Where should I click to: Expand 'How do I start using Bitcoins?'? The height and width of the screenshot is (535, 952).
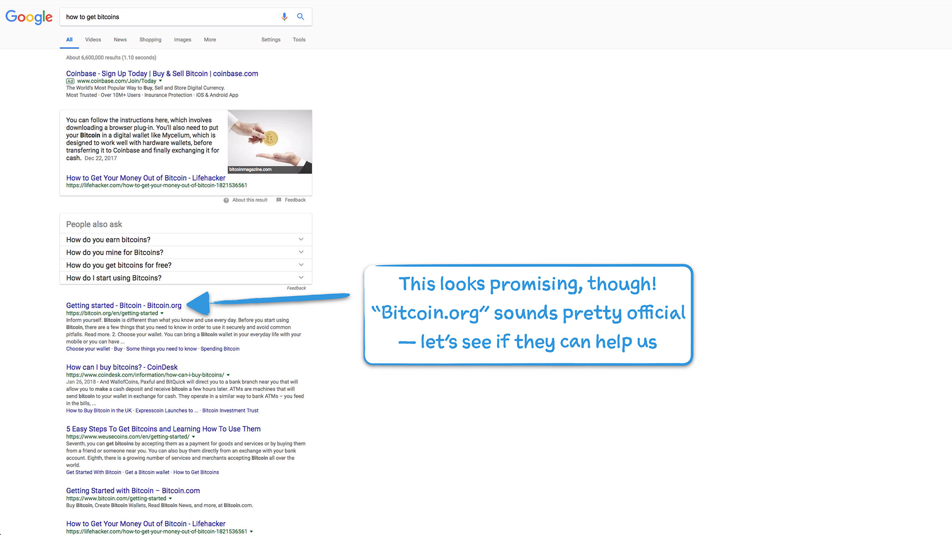(x=301, y=278)
